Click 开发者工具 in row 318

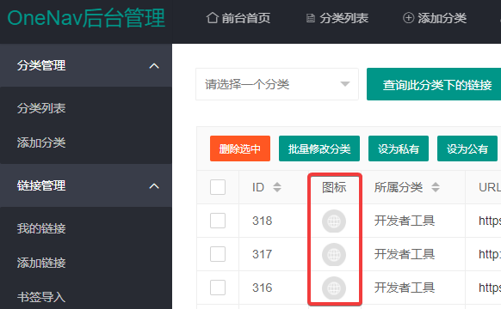[405, 221]
